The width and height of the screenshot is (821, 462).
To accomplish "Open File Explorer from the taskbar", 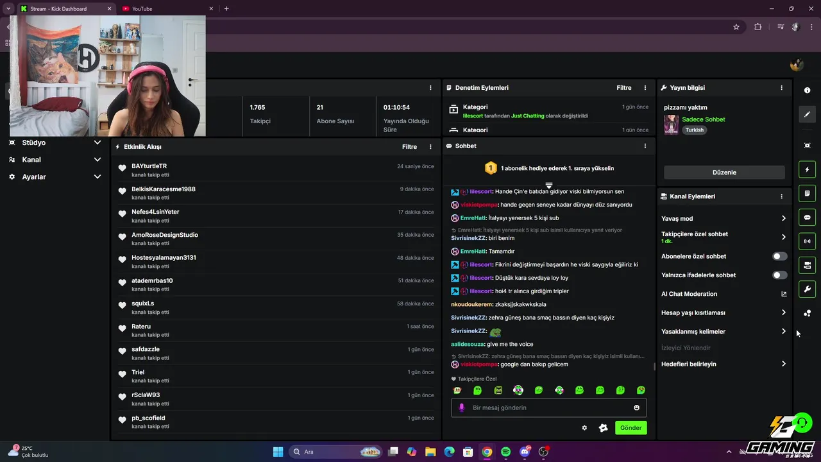I will (430, 452).
